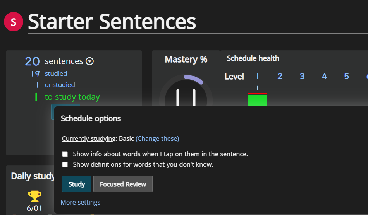Enable definitions for unknown words
The image size is (368, 215).
(x=65, y=165)
